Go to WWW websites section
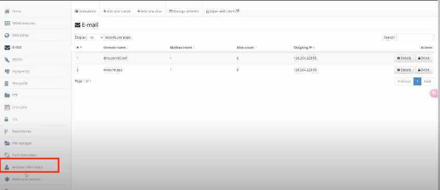The height and width of the screenshot is (190, 440). [23, 23]
